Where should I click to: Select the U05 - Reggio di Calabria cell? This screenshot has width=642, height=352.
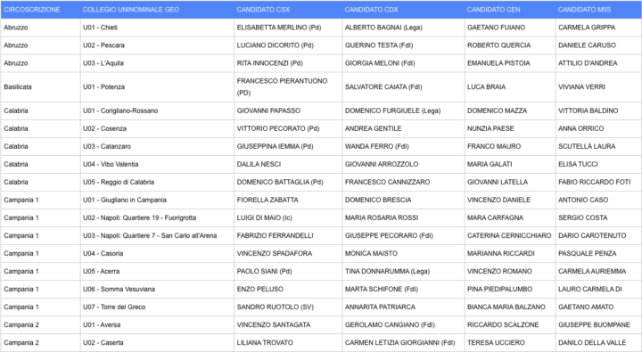pos(157,182)
